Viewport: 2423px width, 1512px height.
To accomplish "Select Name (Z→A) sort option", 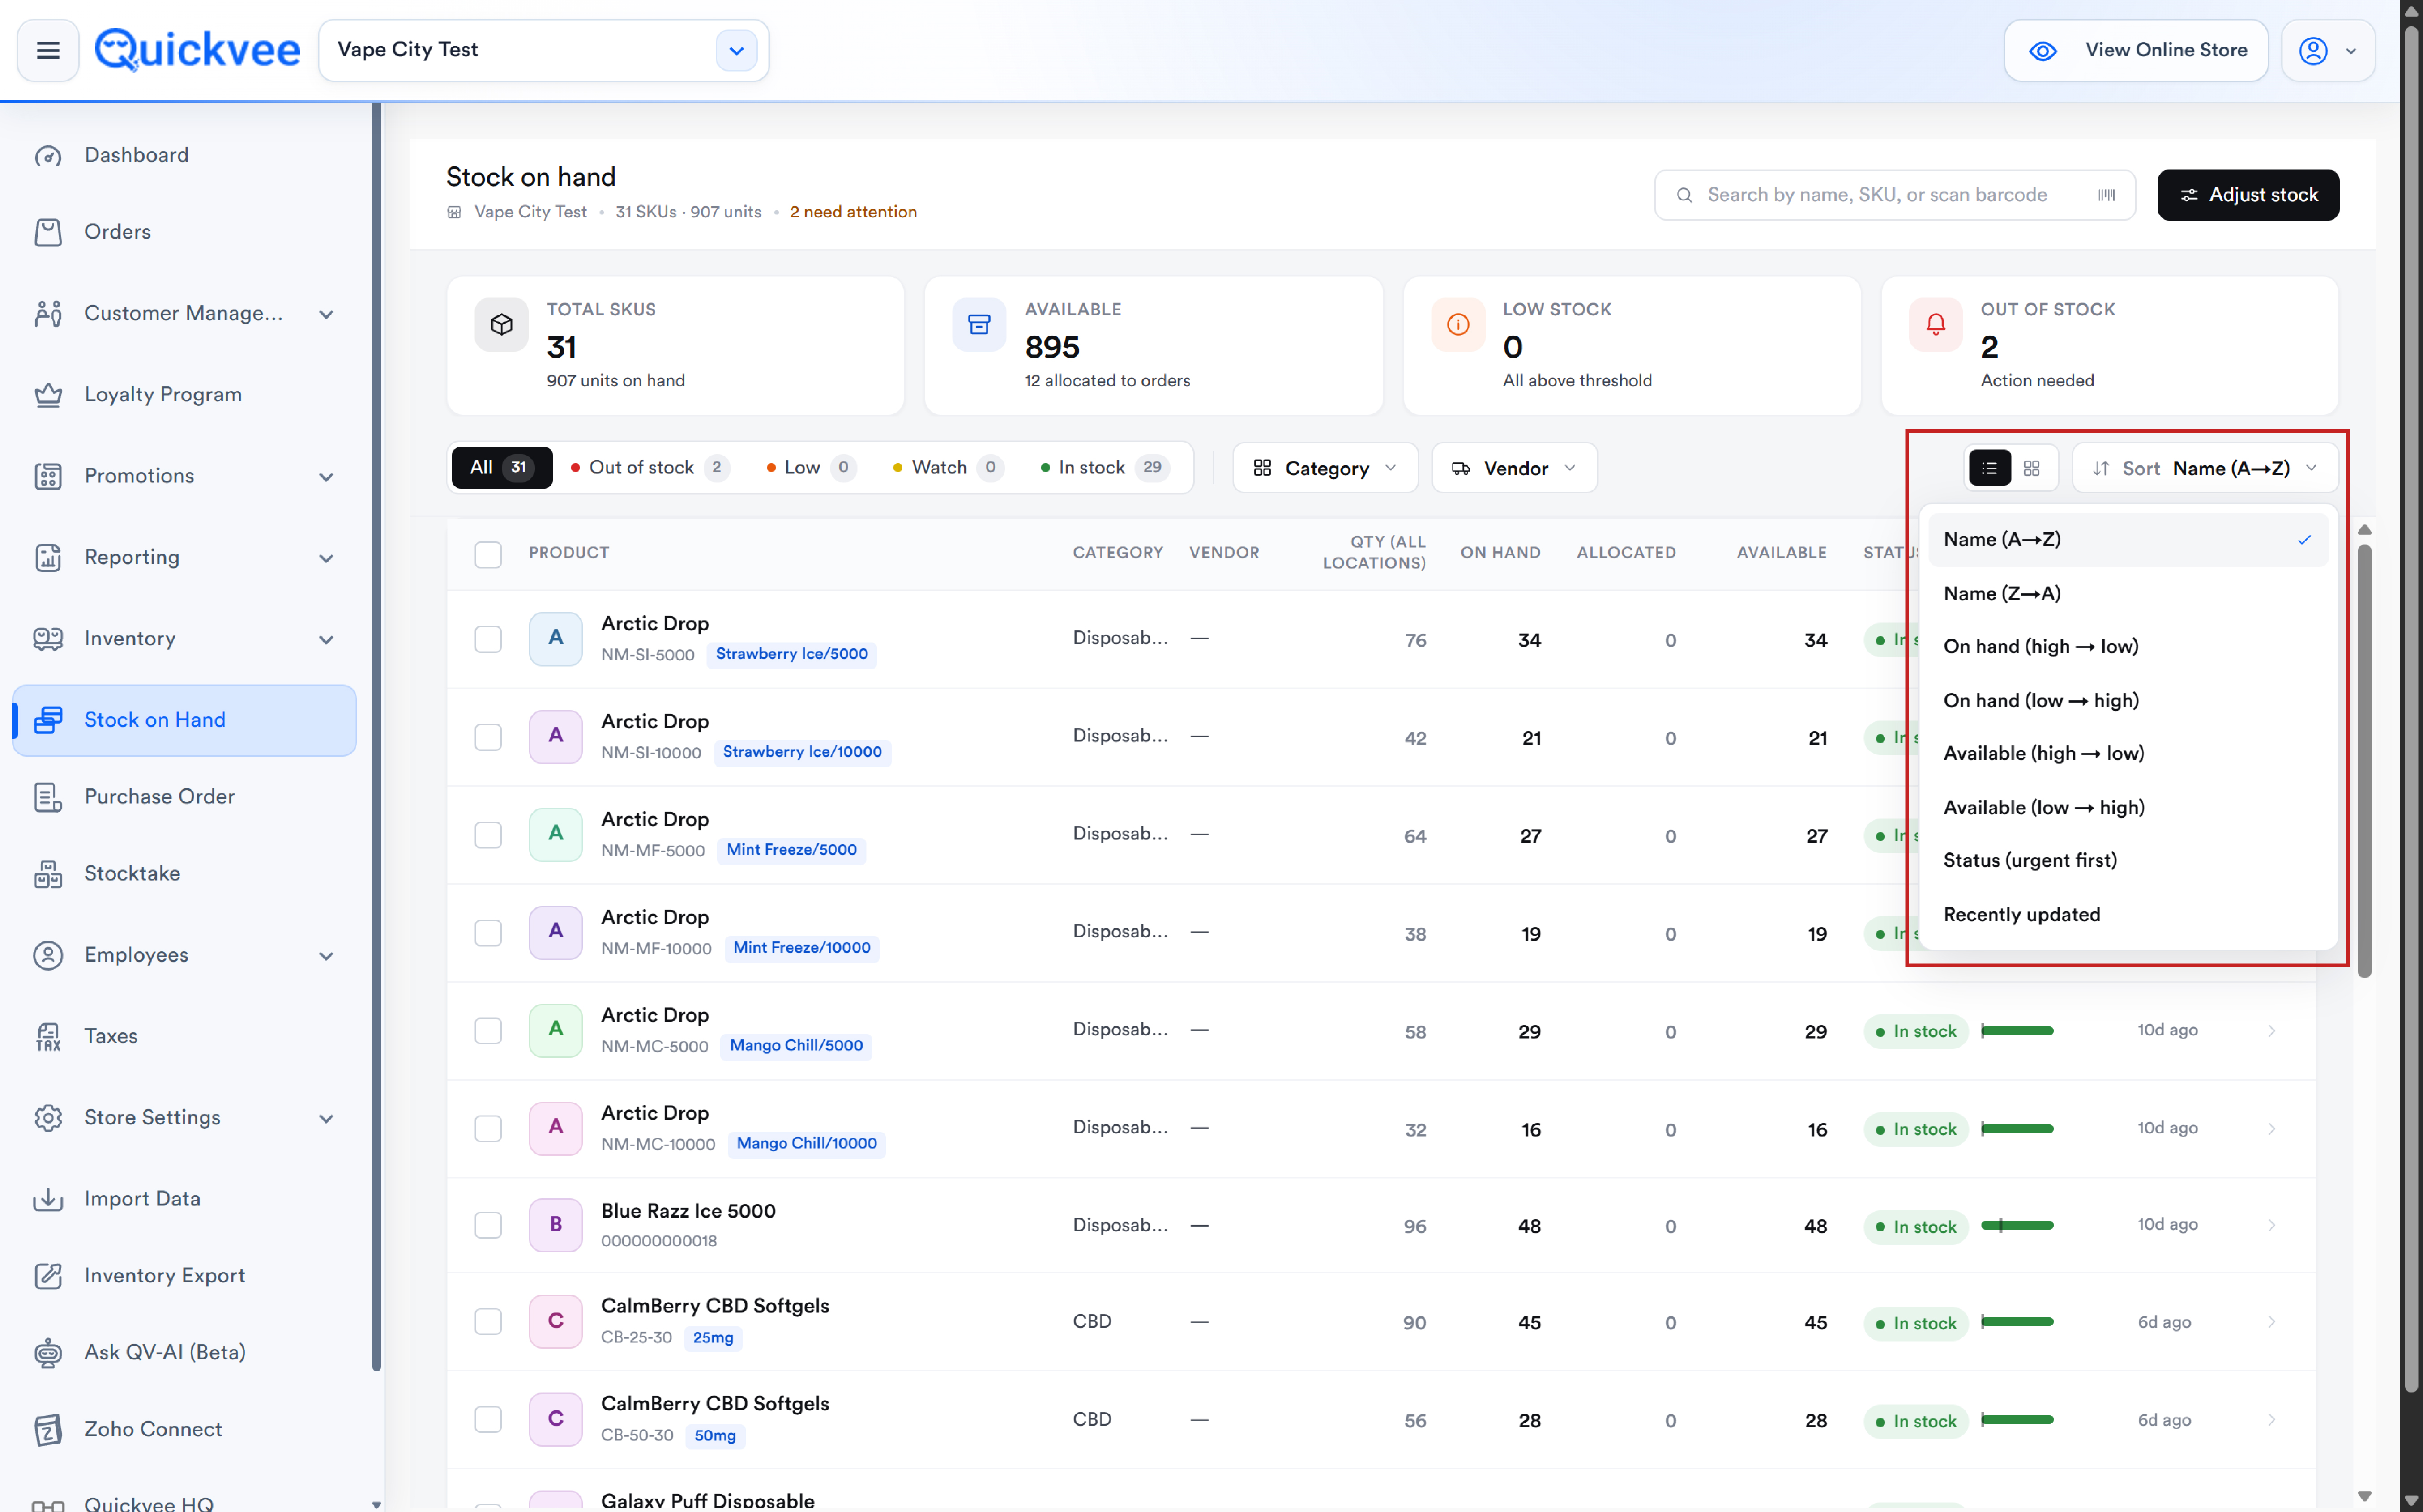I will (2128, 594).
